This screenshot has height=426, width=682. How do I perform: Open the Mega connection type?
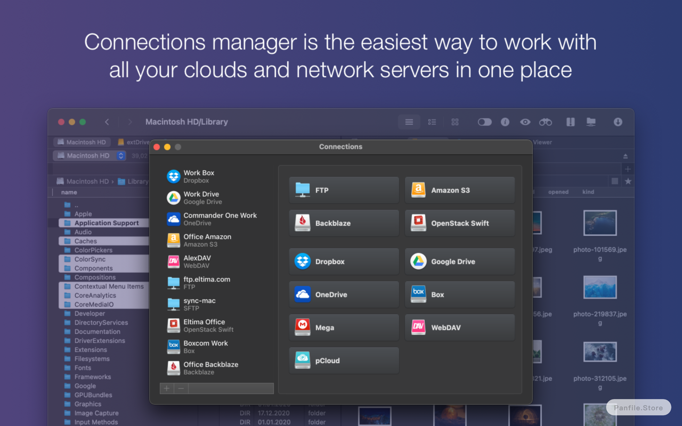click(x=344, y=327)
